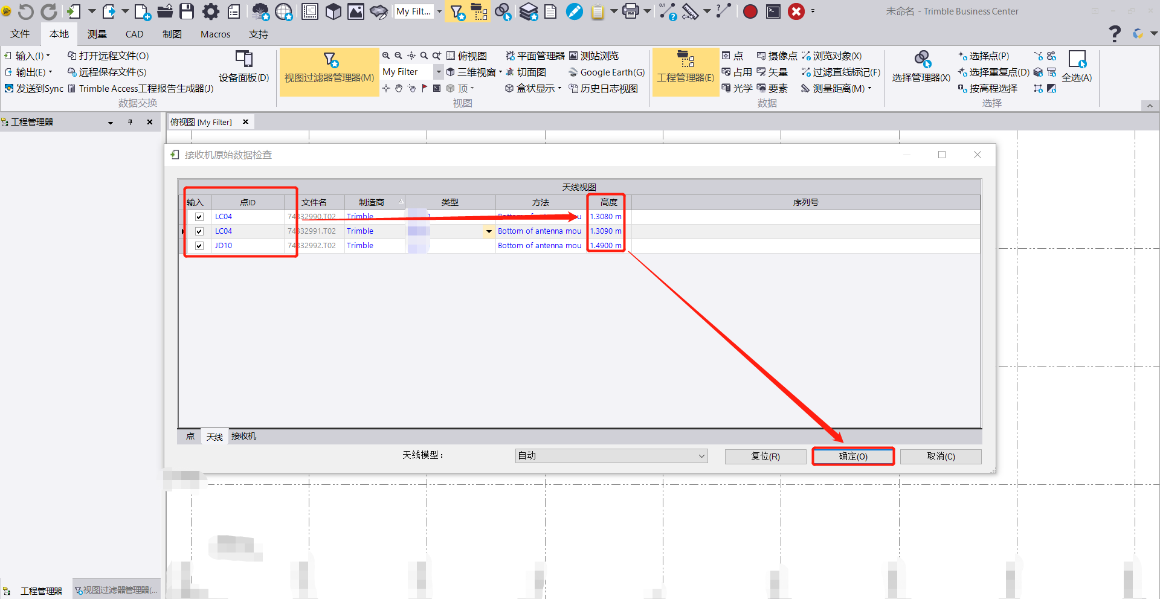Click the 设备面板(D) ribbon icon
The height and width of the screenshot is (599, 1160).
pos(244,66)
